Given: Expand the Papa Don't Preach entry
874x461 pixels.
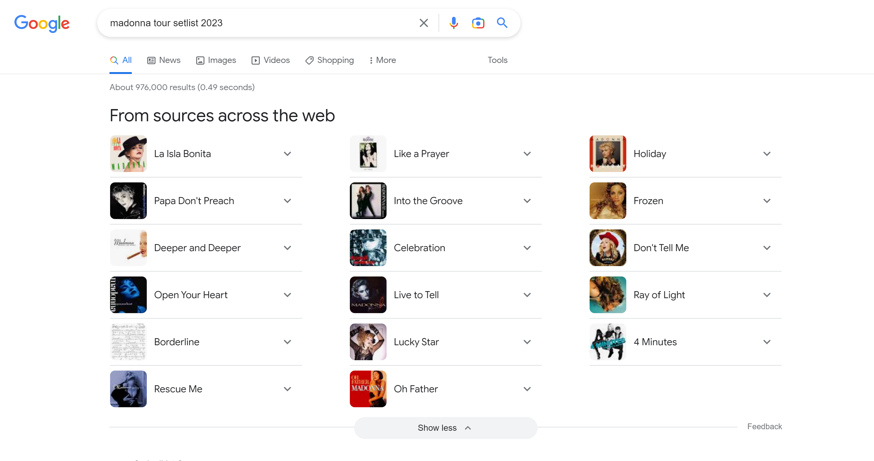Looking at the screenshot, I should point(287,201).
